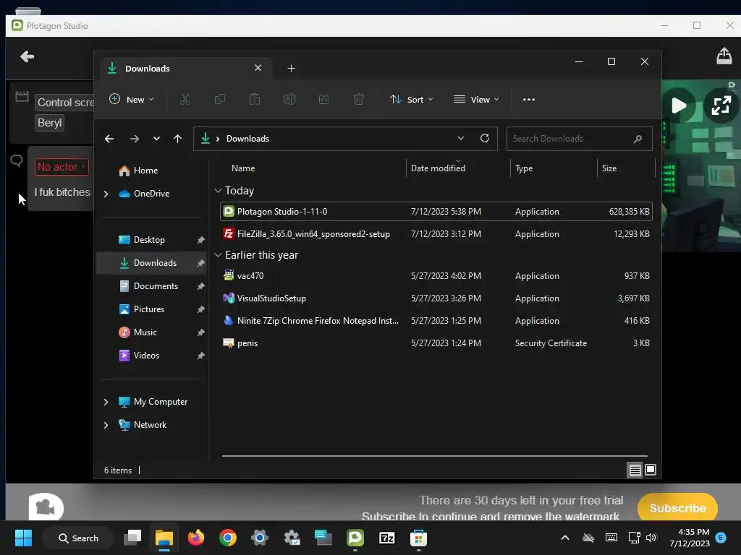Click the taskbar Search box
Viewport: 741px width, 555px height.
tap(78, 538)
